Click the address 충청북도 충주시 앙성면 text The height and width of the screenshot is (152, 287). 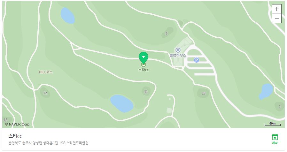25,143
